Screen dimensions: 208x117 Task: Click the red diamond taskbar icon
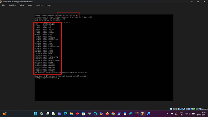77,114
